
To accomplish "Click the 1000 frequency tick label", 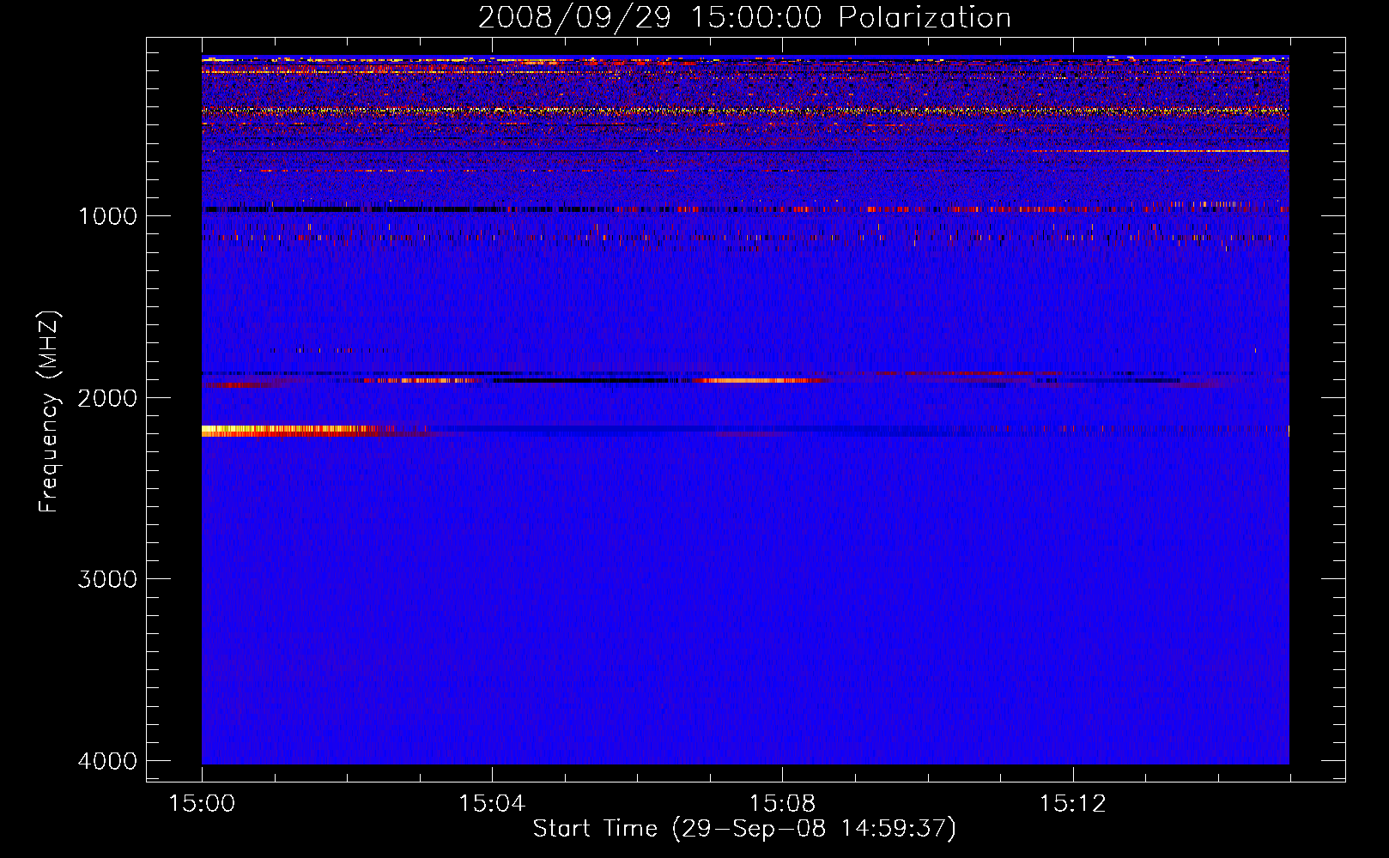I will 107,215.
